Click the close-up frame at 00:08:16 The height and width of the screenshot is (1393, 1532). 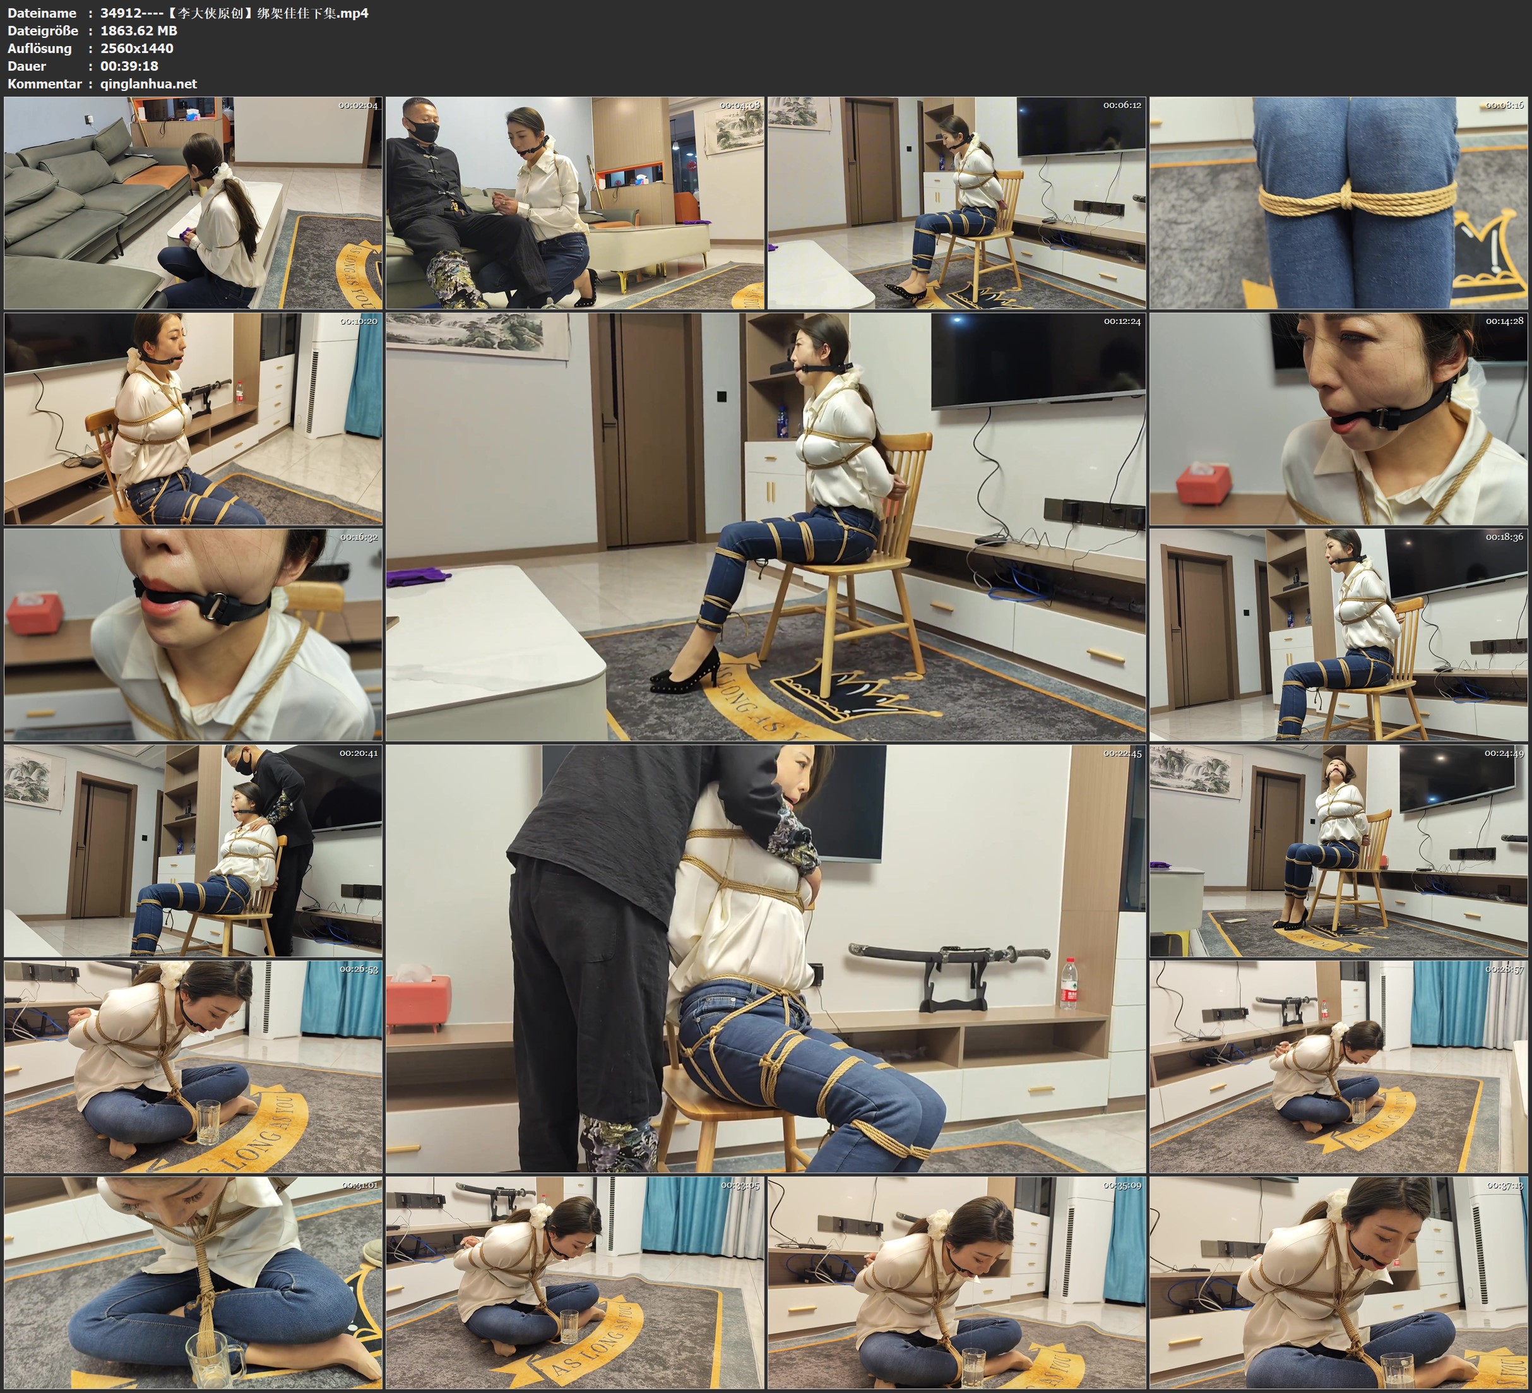[1339, 202]
